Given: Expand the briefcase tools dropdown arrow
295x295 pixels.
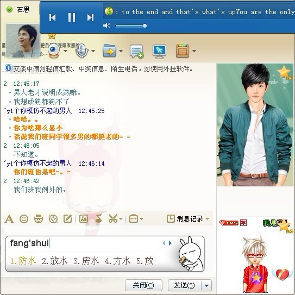Looking at the screenshot, I should tap(141, 219).
